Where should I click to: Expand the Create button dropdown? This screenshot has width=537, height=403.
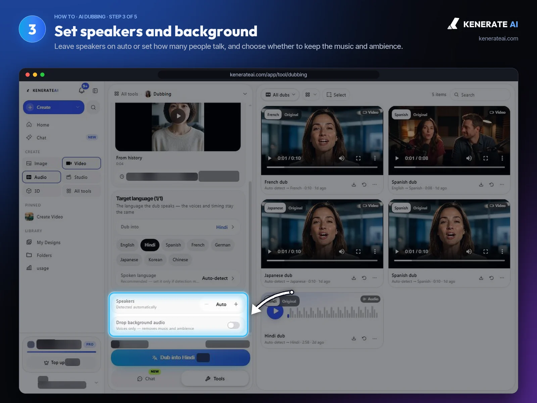pyautogui.click(x=78, y=107)
